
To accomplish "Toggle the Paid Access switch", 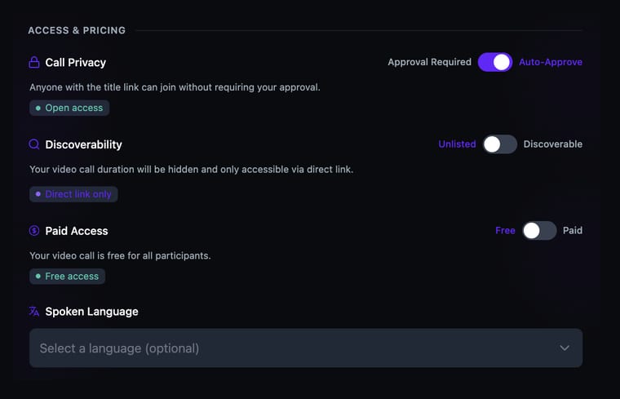I will 539,231.
